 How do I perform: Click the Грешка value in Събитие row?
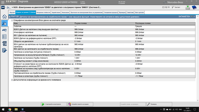tap(138, 26)
